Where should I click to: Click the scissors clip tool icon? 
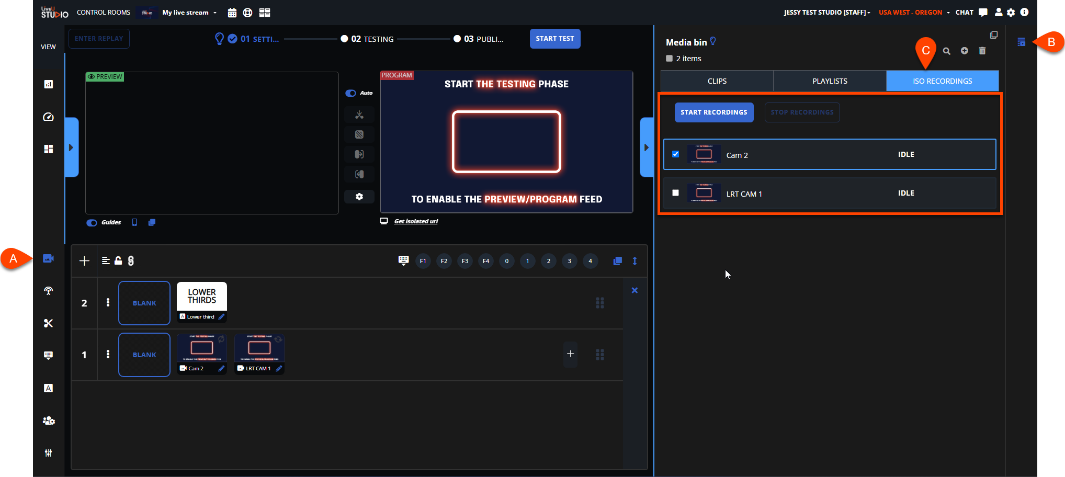pyautogui.click(x=48, y=323)
